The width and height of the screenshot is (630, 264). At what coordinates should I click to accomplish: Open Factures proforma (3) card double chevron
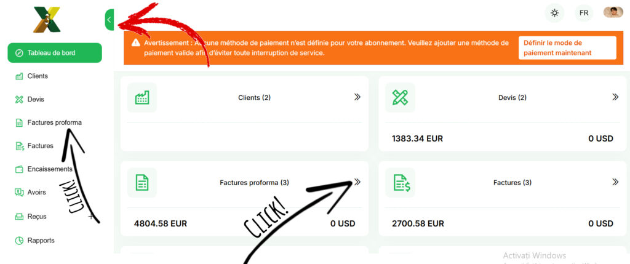click(357, 182)
